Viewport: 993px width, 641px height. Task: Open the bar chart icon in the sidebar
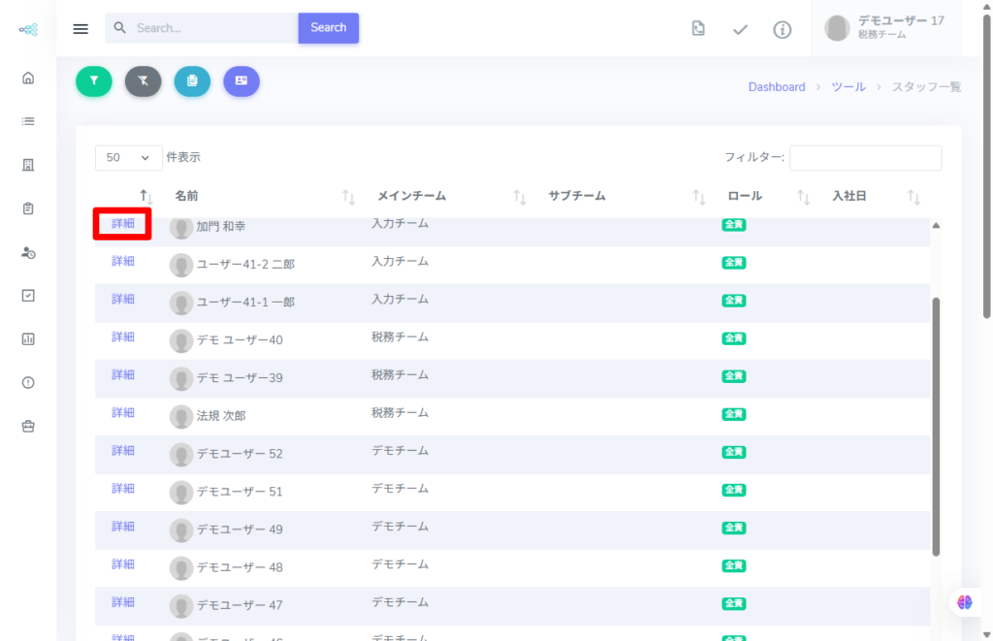coord(28,339)
